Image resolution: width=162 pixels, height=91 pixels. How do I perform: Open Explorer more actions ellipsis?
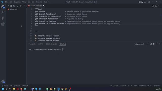click(24, 6)
